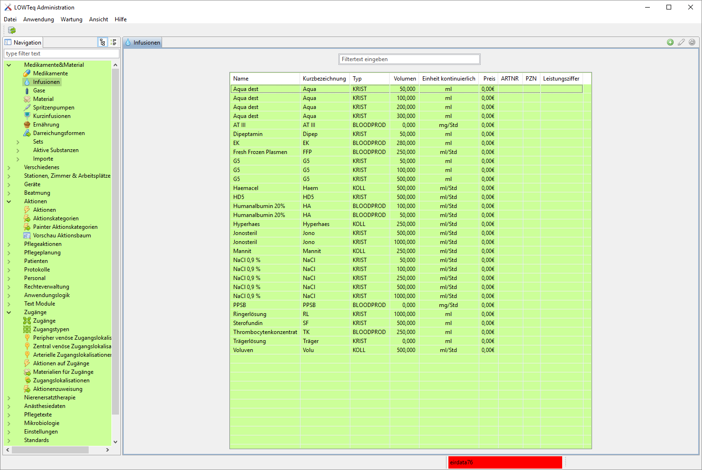The width and height of the screenshot is (702, 470).
Task: Collapse the Zugänge section
Action: (x=9, y=312)
